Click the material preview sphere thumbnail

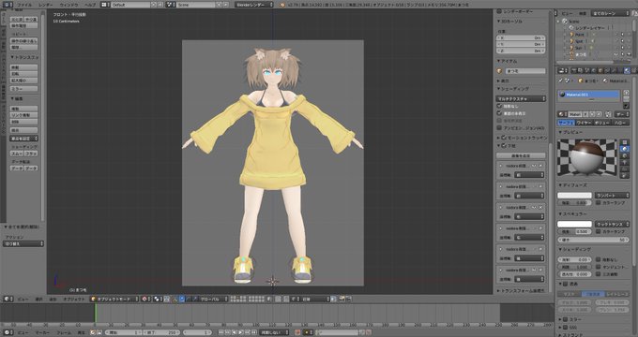pyautogui.click(x=587, y=156)
